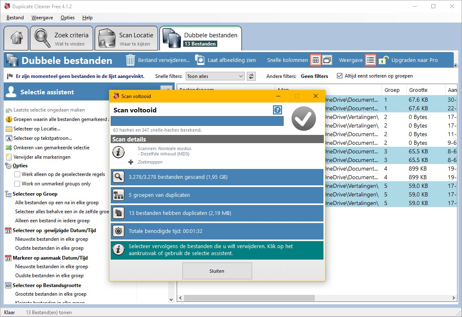Expand the Zoekmappen plus sign
Screen dimensions: 462x317
[x=131, y=162]
